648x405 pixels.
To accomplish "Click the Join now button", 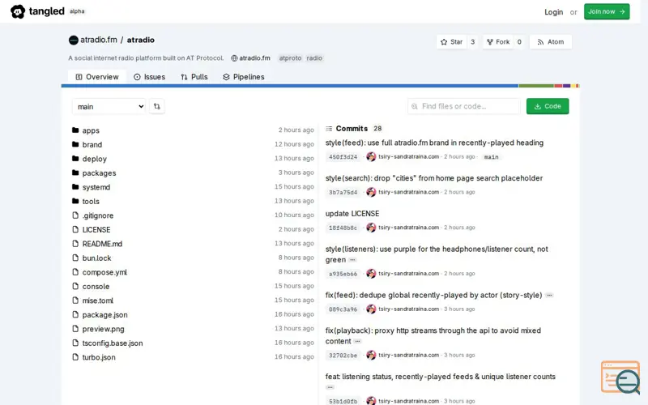I will 606,11.
